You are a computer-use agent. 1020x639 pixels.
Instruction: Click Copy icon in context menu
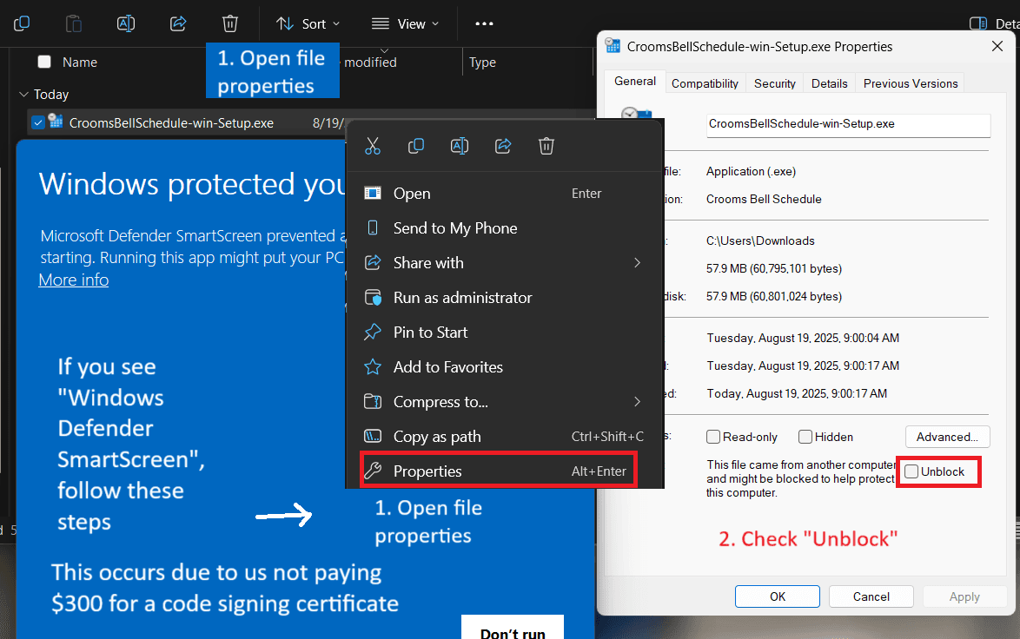click(x=415, y=146)
